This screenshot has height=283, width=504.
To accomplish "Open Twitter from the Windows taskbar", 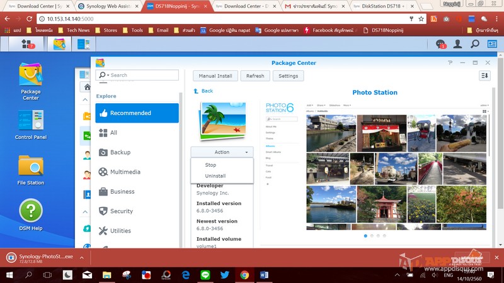I will coord(225,275).
